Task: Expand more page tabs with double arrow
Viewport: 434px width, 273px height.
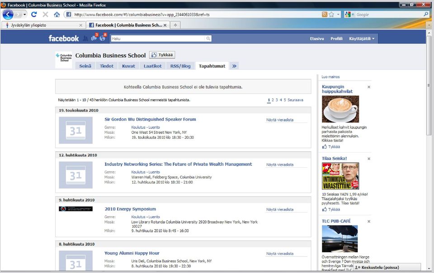Action: point(234,66)
